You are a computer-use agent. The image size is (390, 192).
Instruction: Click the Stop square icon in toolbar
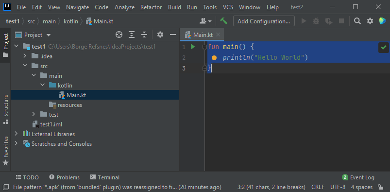(x=341, y=21)
